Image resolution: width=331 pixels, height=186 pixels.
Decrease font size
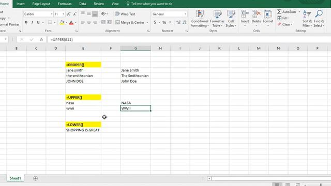(74, 14)
